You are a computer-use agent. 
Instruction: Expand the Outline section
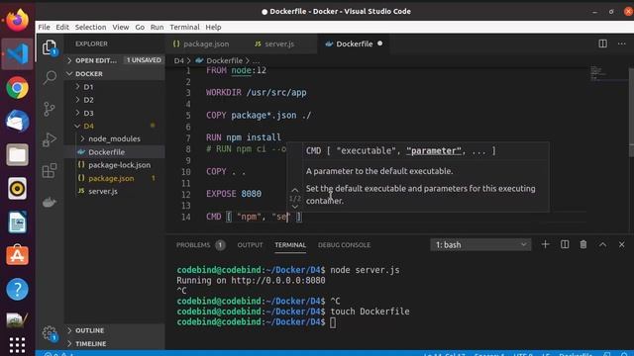coord(115,330)
